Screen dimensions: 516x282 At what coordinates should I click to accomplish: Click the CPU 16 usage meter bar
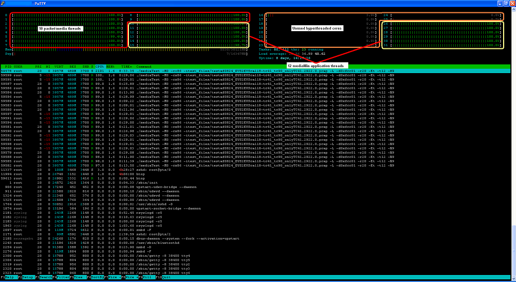coord(321,15)
